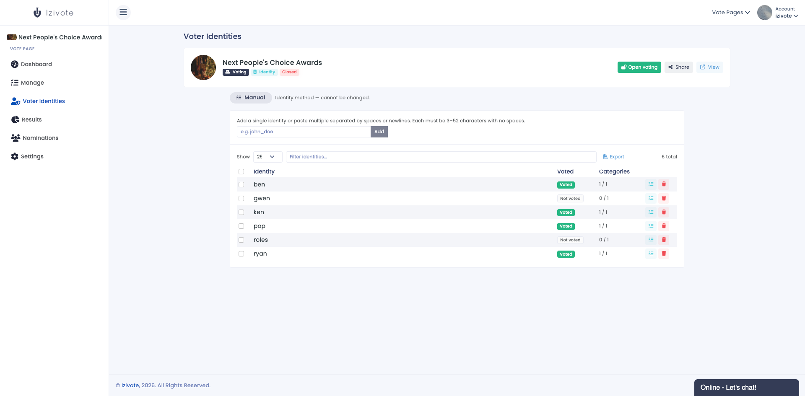The image size is (805, 396).
Task: Check the select-all identities checkbox
Action: point(241,171)
